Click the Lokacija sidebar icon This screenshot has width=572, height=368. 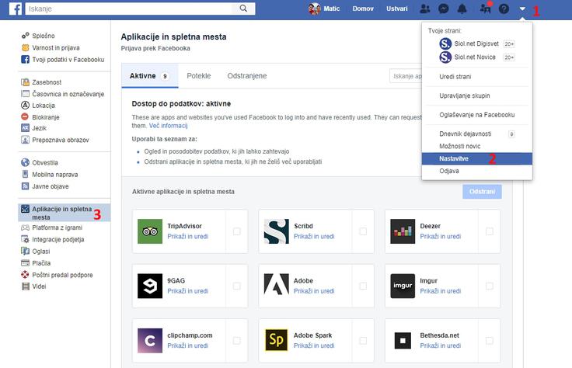(x=25, y=106)
